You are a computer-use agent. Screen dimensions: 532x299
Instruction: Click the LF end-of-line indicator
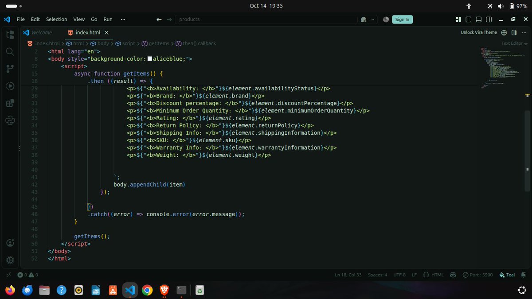click(x=414, y=275)
